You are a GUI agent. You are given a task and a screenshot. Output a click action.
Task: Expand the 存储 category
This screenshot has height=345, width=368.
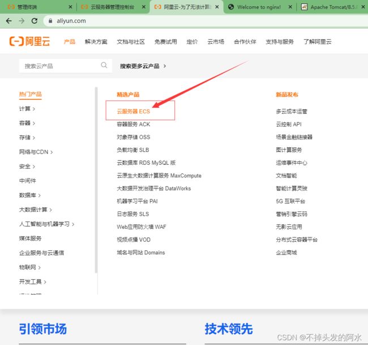[x=27, y=138]
